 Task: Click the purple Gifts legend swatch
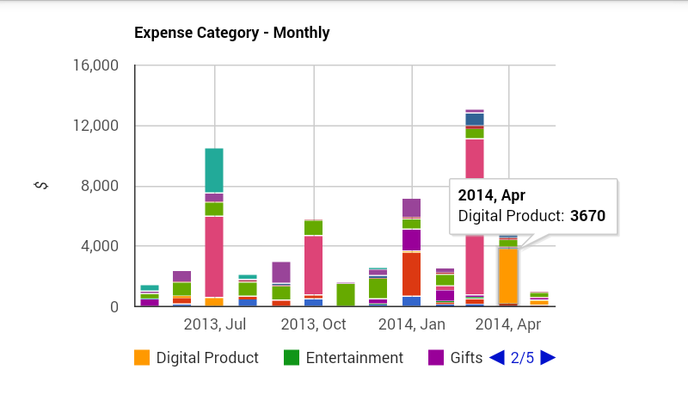[x=436, y=358]
